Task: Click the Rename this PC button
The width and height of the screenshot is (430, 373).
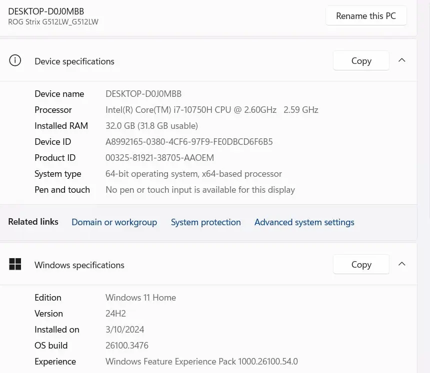Action: (366, 16)
